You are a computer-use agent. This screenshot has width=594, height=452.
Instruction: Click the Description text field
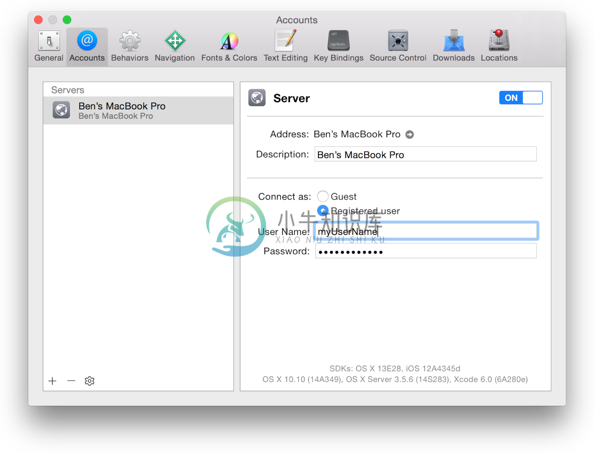(426, 154)
